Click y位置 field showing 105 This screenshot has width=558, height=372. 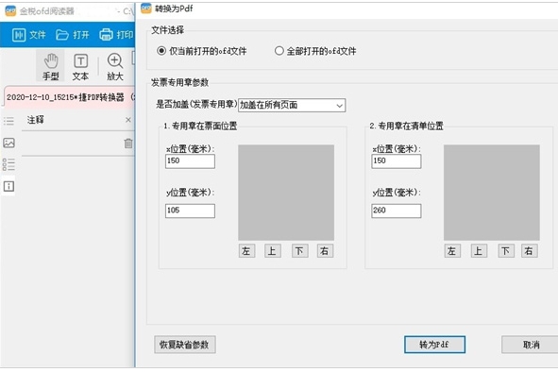(190, 211)
